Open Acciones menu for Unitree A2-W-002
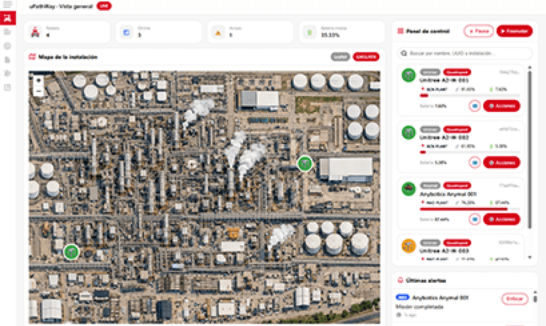 (501, 162)
